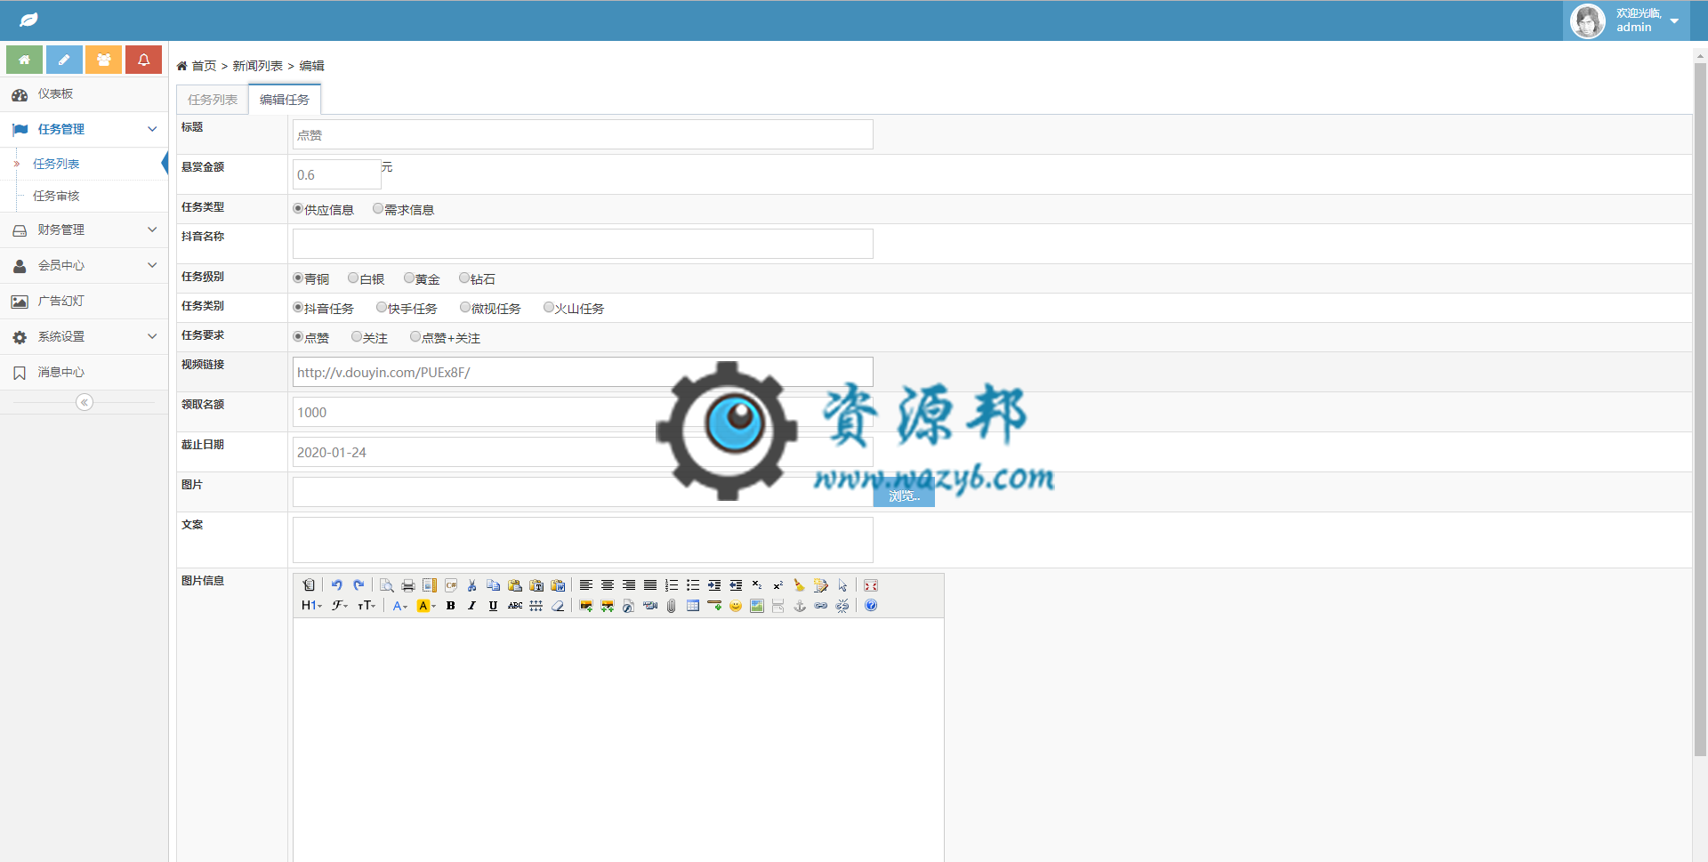1708x862 pixels.
Task: Apply subscript formatting
Action: click(757, 585)
